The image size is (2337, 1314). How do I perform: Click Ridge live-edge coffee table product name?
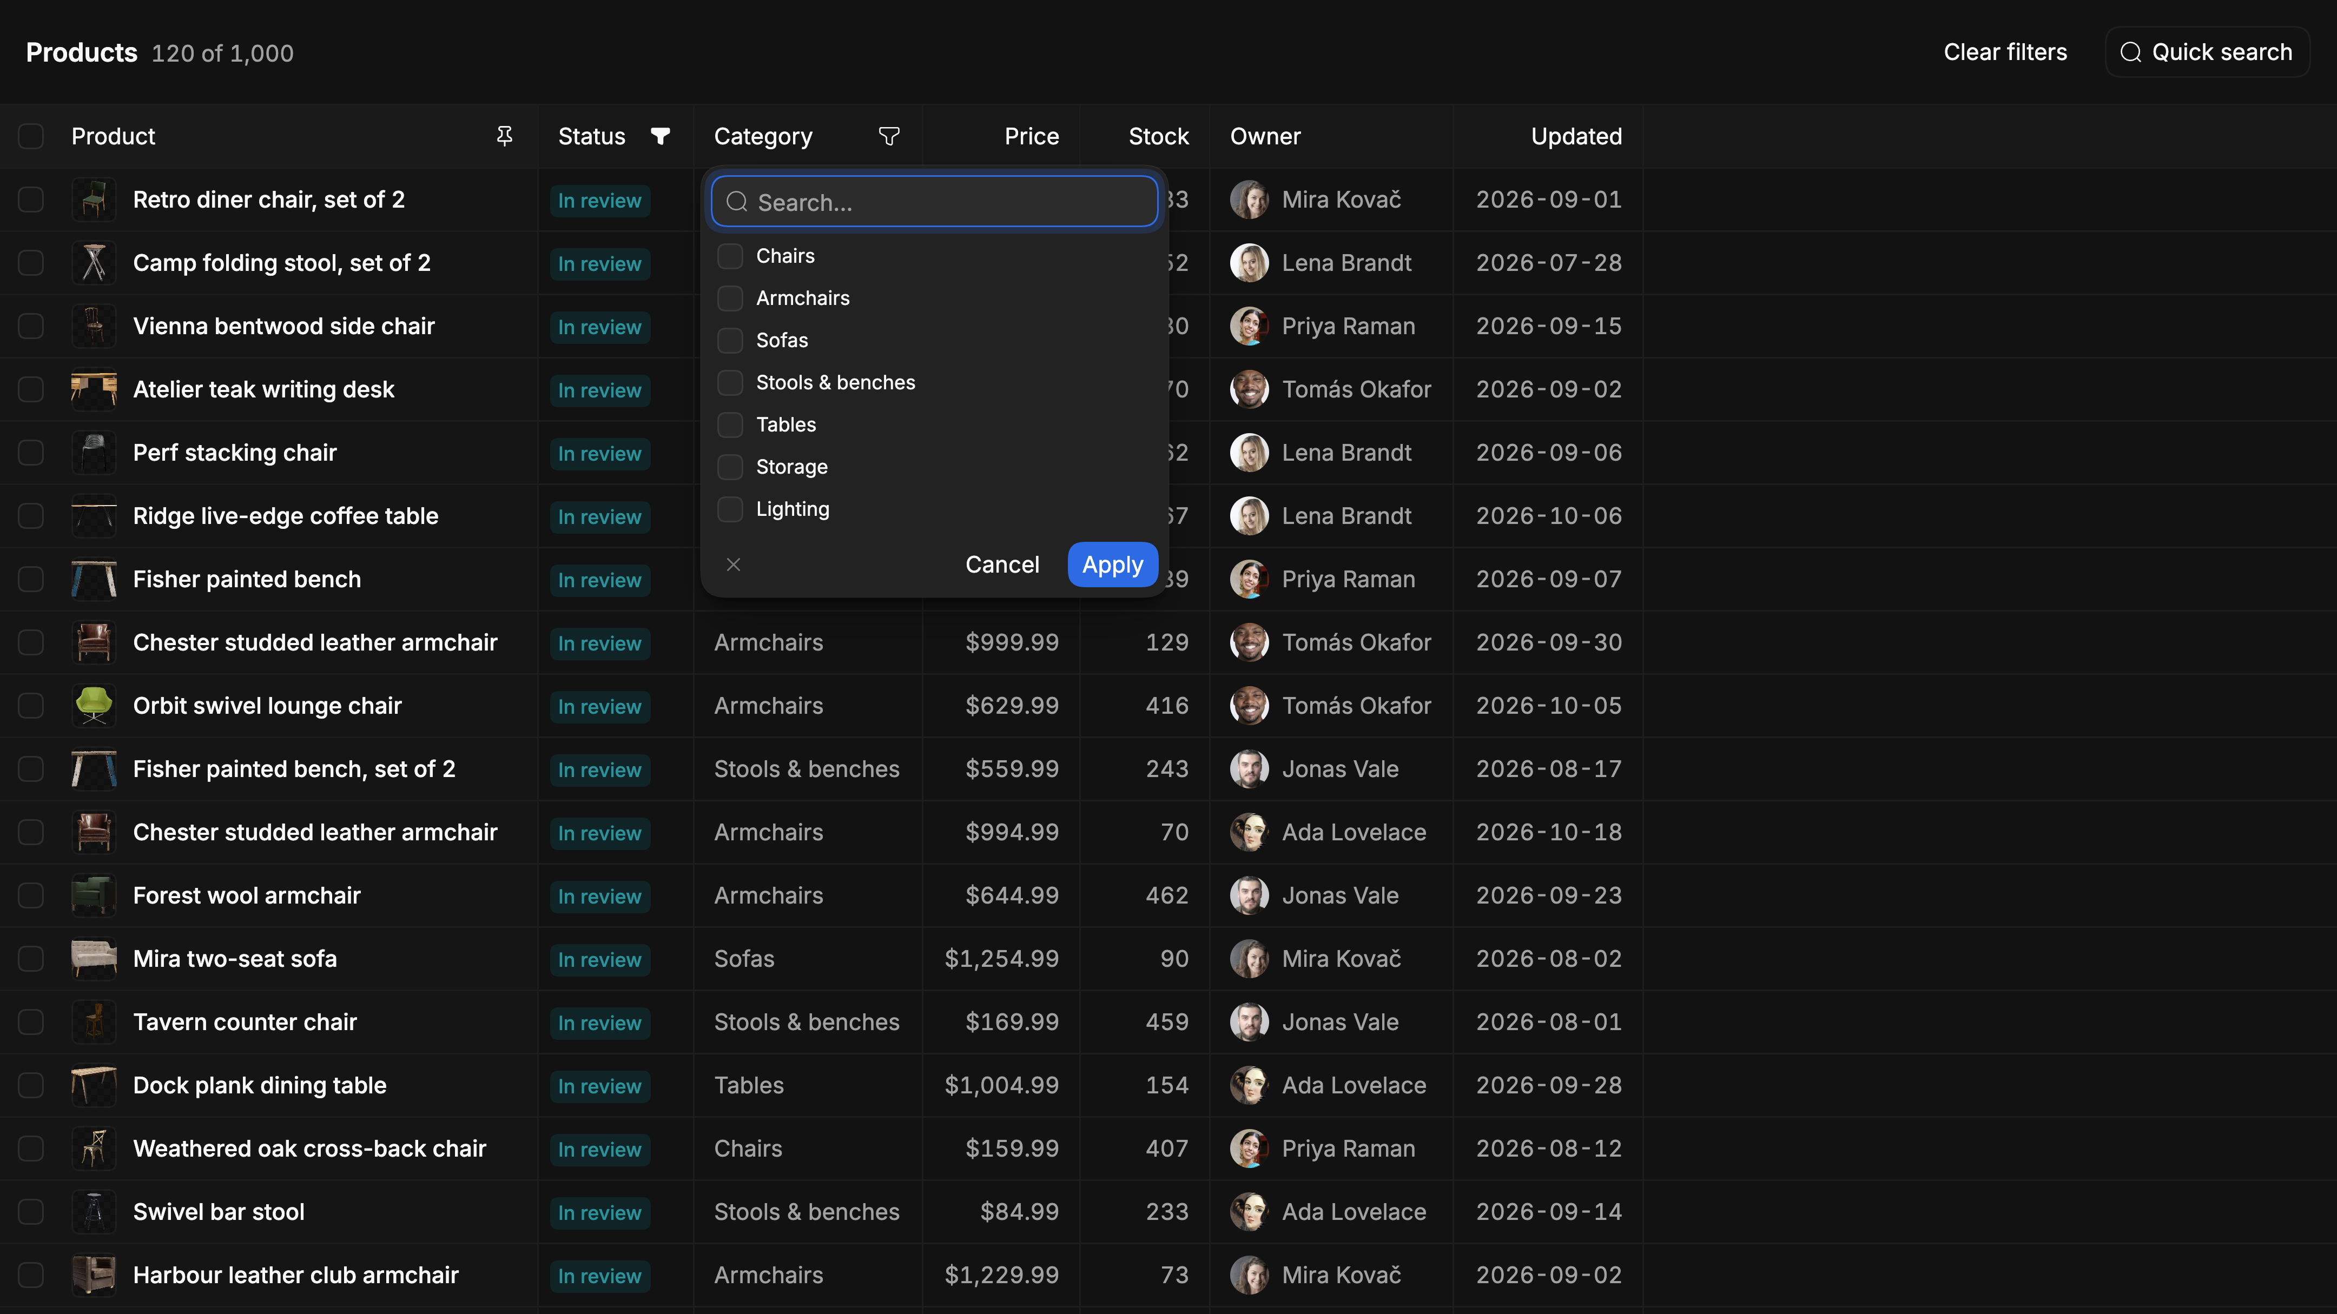click(x=286, y=516)
